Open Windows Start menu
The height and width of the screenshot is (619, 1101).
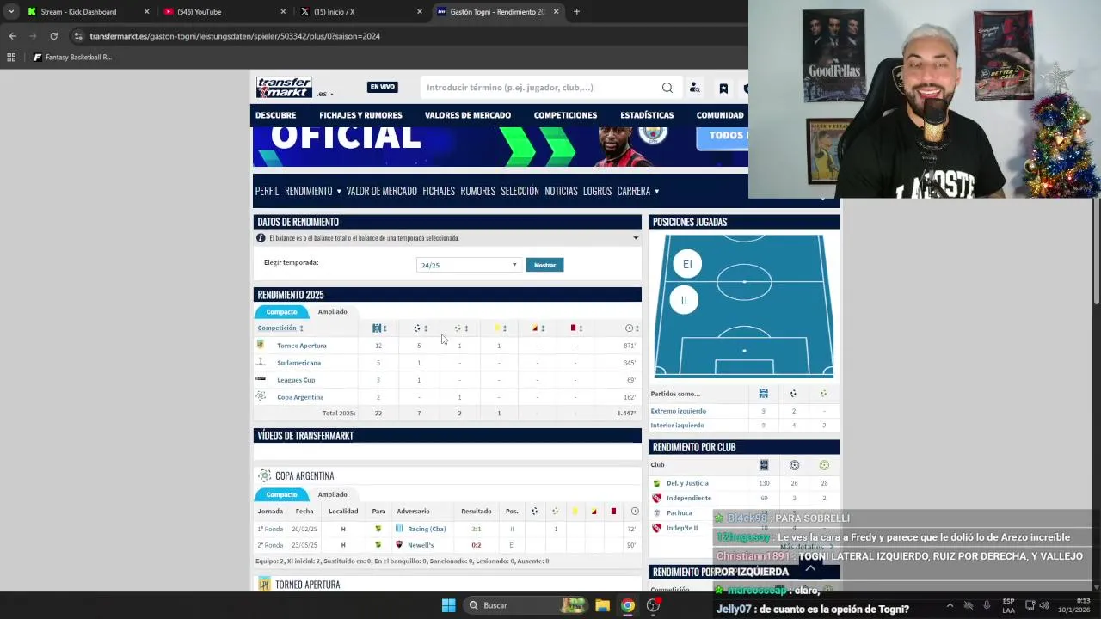[x=448, y=605]
